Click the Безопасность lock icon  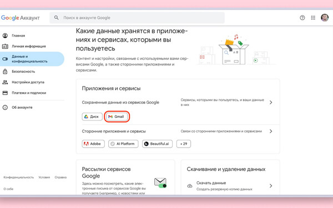tap(5, 72)
